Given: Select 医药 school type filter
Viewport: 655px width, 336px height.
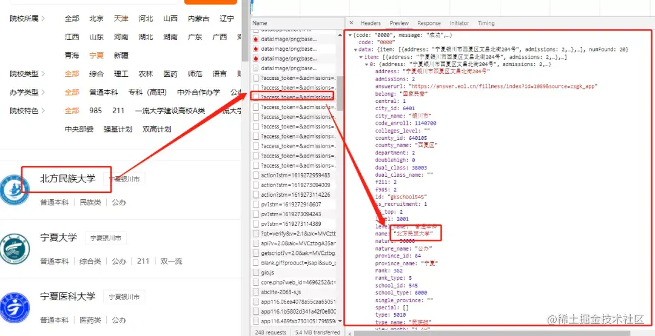Looking at the screenshot, I should point(170,74).
